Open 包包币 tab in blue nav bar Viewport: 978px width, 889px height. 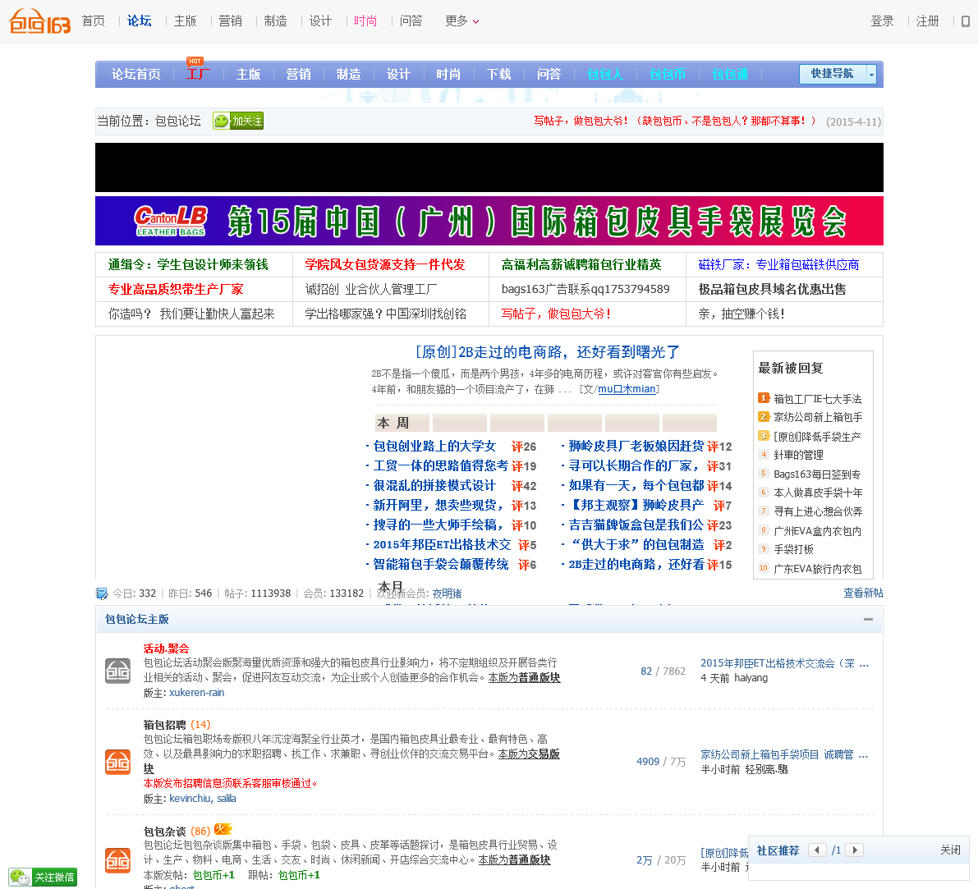pos(668,74)
